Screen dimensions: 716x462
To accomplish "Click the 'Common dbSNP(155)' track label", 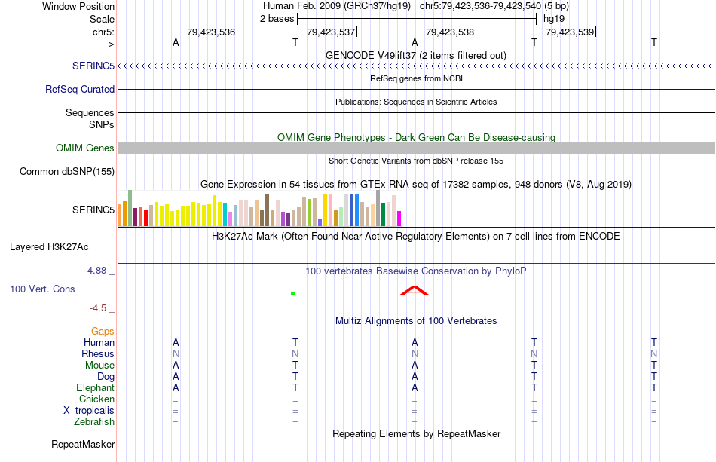I will 67,172.
